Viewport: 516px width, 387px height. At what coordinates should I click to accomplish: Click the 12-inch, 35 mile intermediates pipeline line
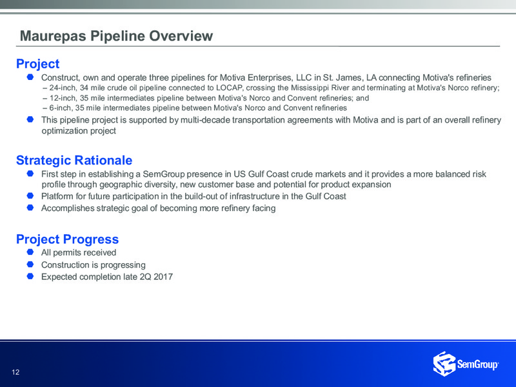click(x=206, y=98)
